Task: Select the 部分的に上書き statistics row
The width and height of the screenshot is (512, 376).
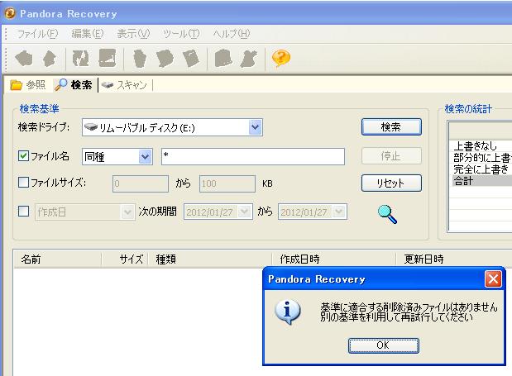Action: click(481, 158)
